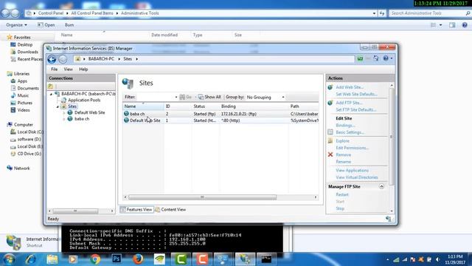The image size is (472, 266).
Task: Click the green icon on IIS address bar
Action: tap(360, 59)
